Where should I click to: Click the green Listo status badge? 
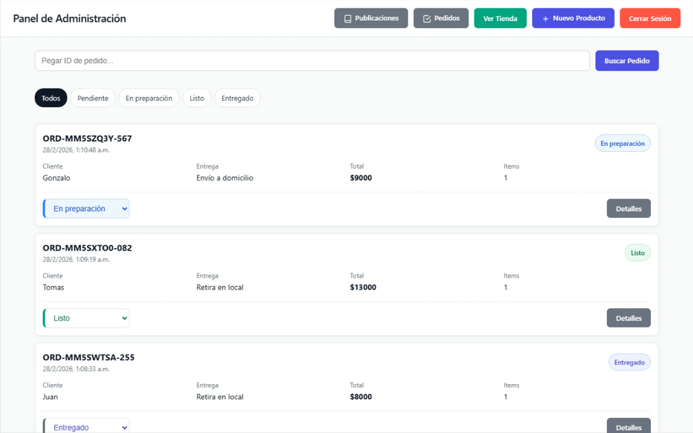click(x=637, y=253)
